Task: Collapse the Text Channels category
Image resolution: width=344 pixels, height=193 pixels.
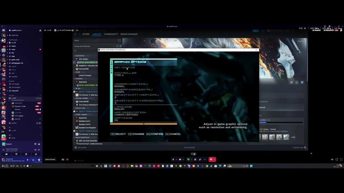Action: tap(13, 40)
